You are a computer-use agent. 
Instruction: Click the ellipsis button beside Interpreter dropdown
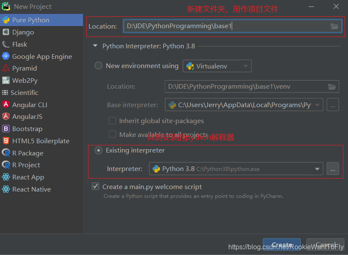tap(333, 169)
